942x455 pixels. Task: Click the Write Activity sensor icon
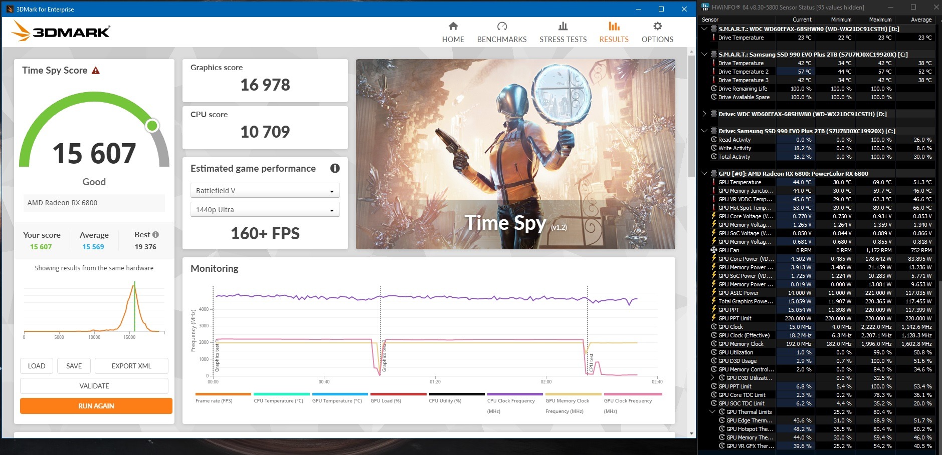pos(714,148)
